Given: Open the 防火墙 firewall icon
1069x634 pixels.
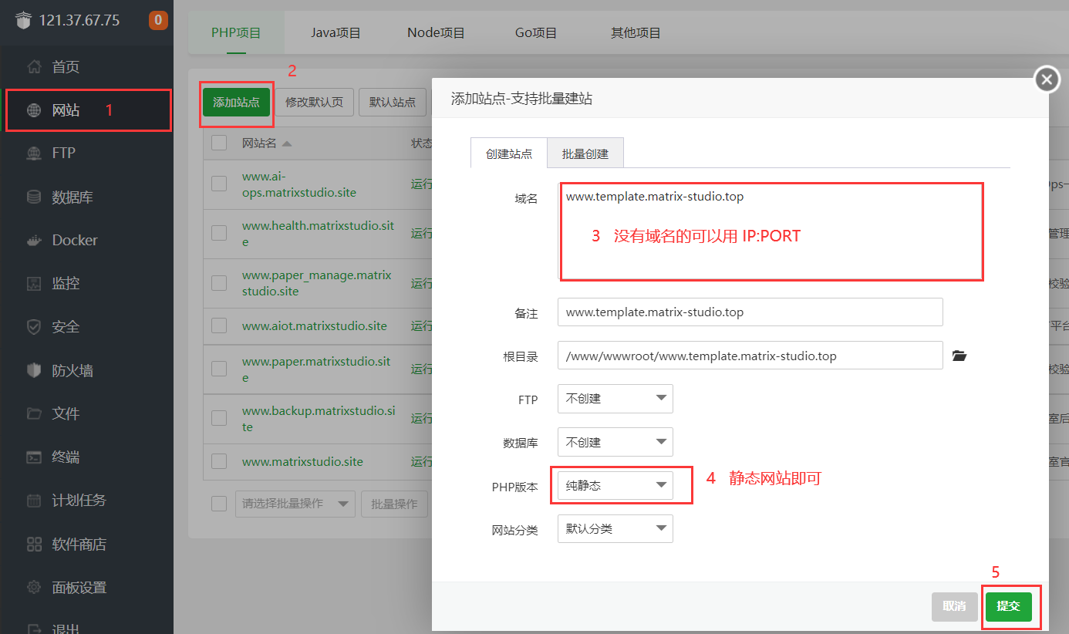Looking at the screenshot, I should click(x=34, y=370).
